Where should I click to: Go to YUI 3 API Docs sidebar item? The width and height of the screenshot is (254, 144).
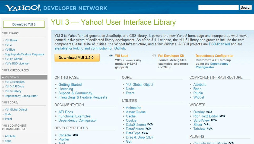click(14, 86)
